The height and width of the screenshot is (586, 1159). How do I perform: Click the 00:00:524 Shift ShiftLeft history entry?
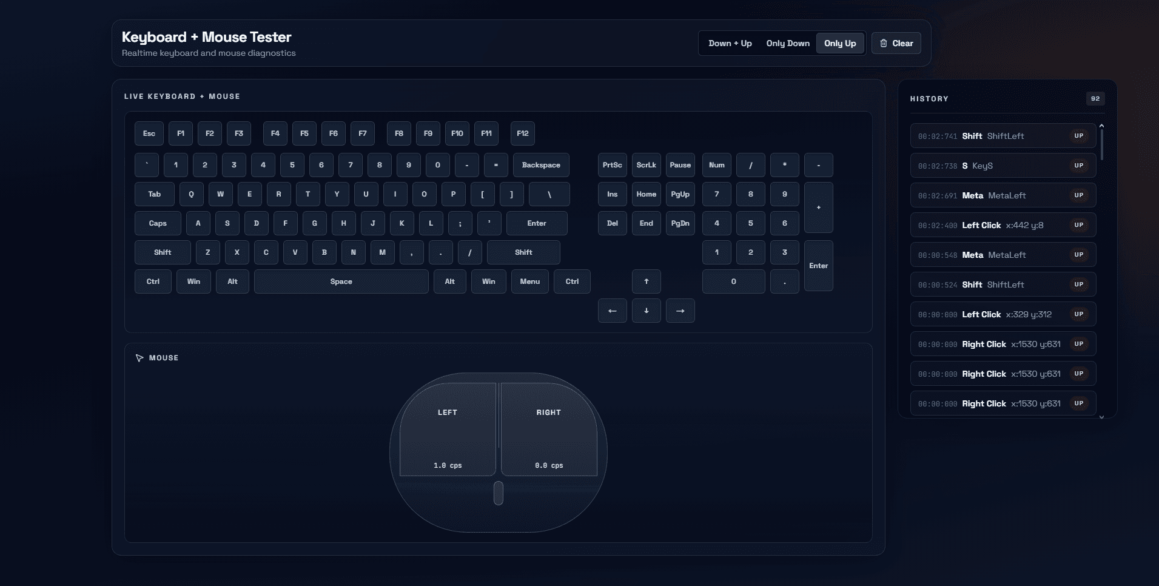click(x=1003, y=285)
